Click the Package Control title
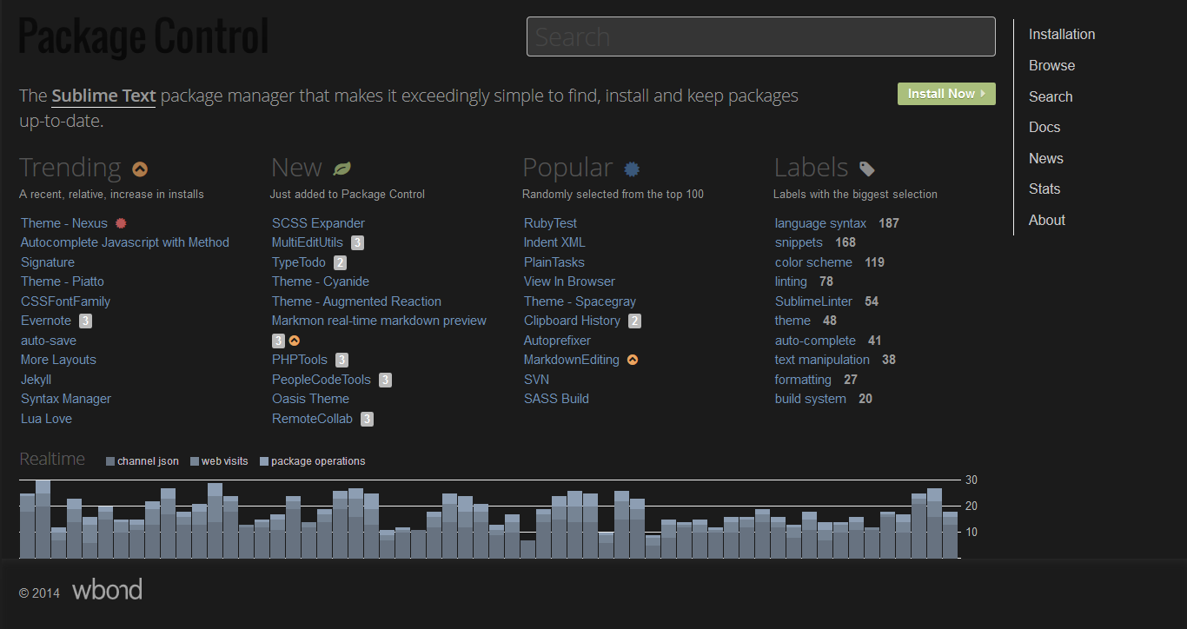Screen dimensions: 1187x629 (143, 37)
